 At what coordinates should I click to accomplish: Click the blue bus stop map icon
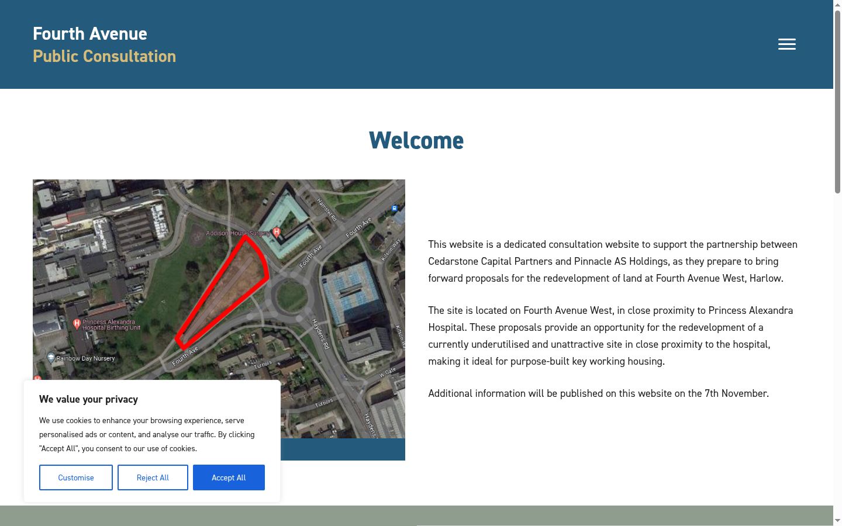(394, 208)
